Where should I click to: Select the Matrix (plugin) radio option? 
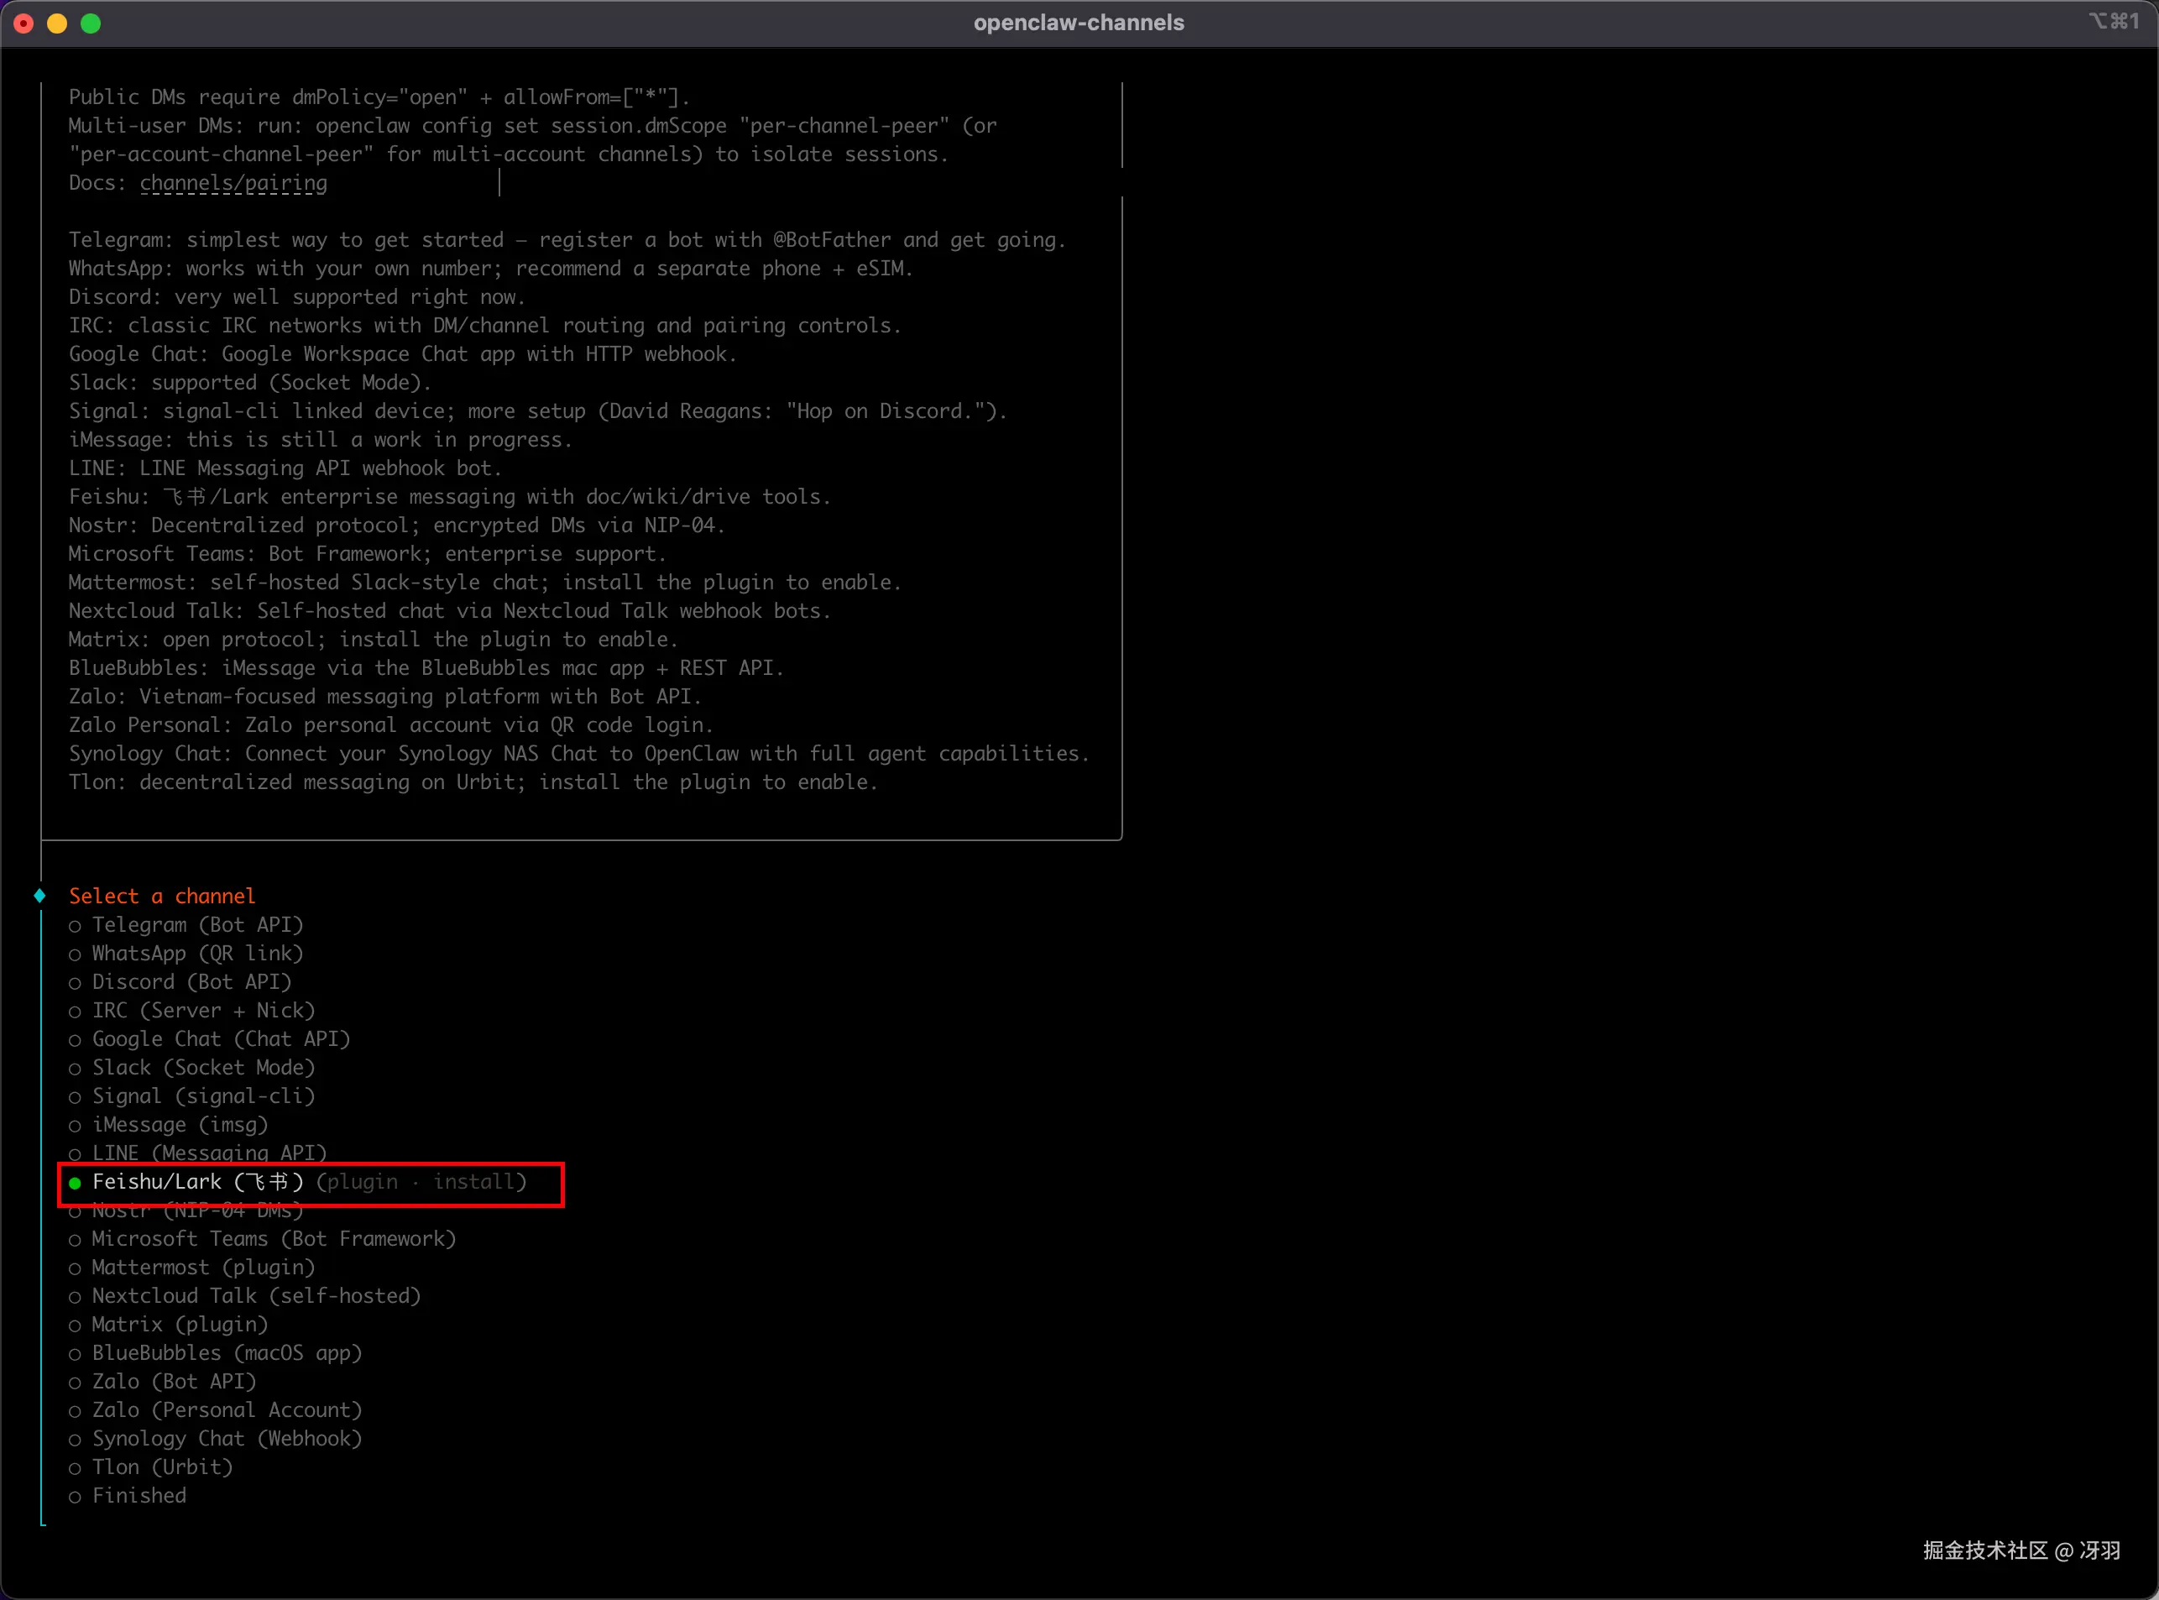(179, 1324)
